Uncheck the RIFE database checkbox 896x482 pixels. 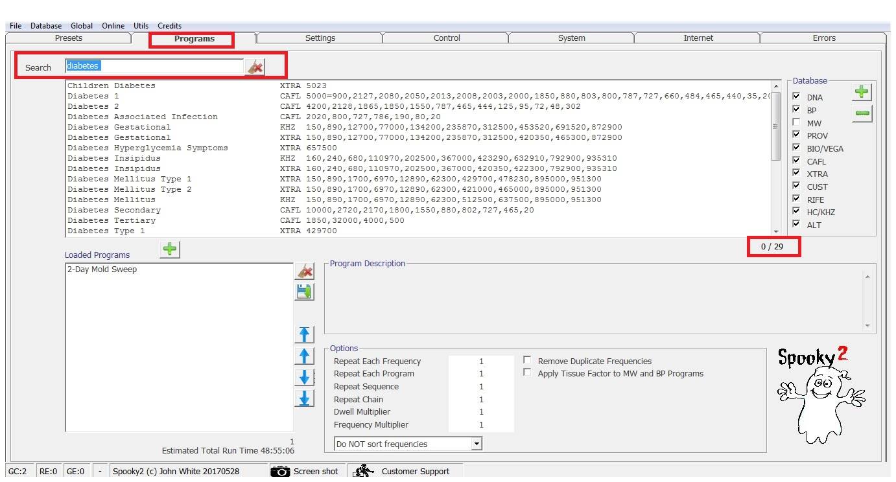coord(796,199)
